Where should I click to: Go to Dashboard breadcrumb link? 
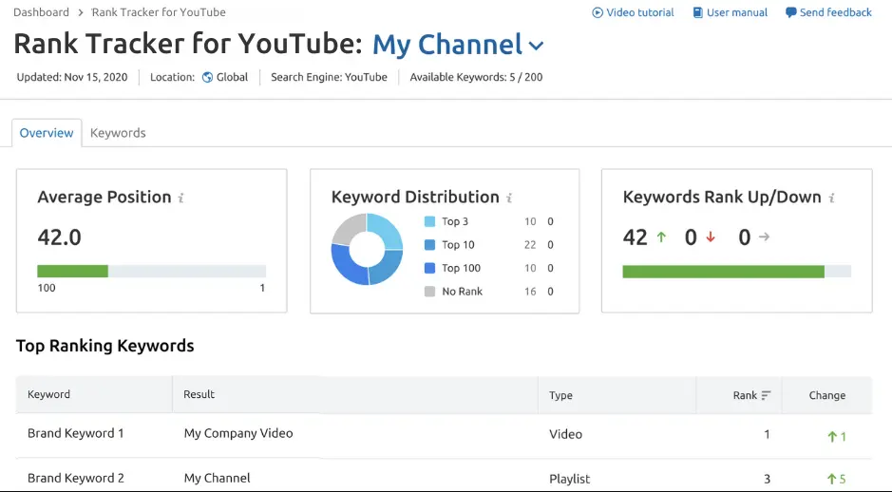pos(42,12)
